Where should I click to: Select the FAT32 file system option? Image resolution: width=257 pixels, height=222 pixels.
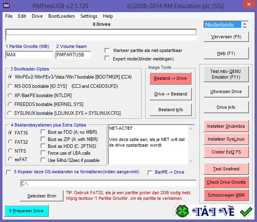10,142
